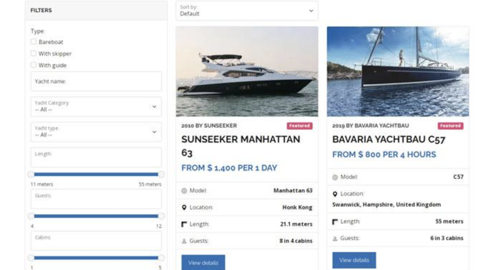Click the Featured badge on Sunseeker listing
492x270 pixels.
(x=300, y=125)
